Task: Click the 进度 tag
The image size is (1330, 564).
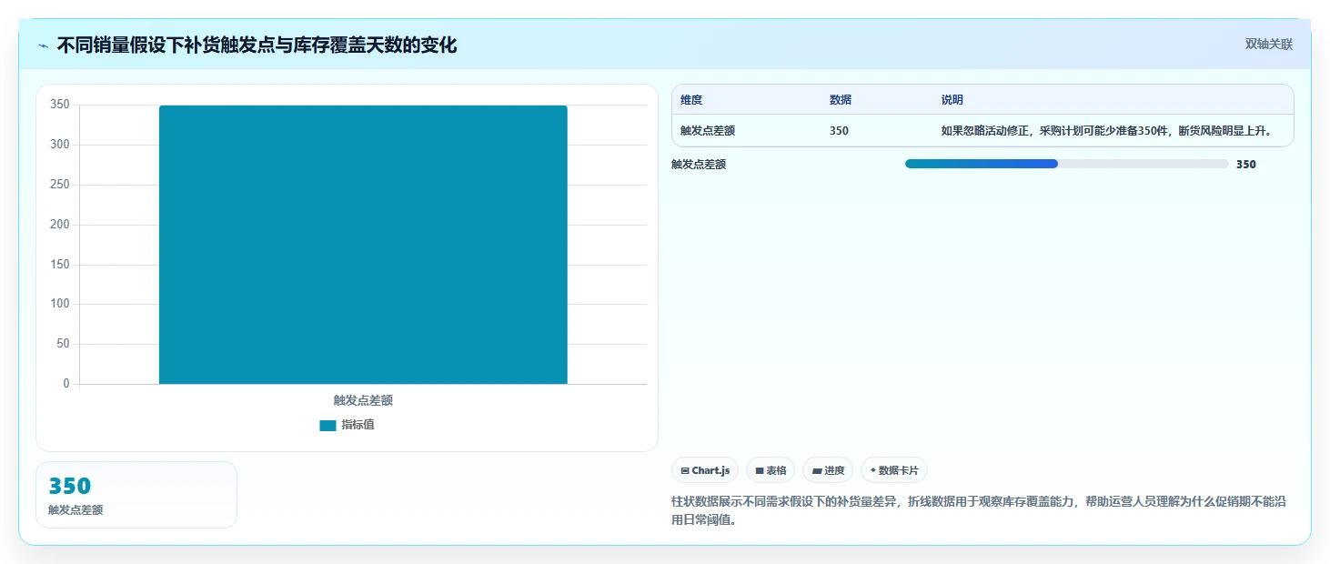Action: (828, 470)
